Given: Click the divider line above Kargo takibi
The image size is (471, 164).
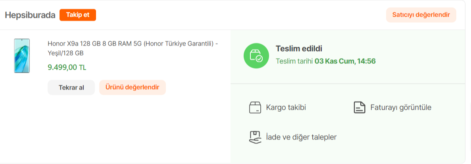Looking at the screenshot, I should point(347,84).
